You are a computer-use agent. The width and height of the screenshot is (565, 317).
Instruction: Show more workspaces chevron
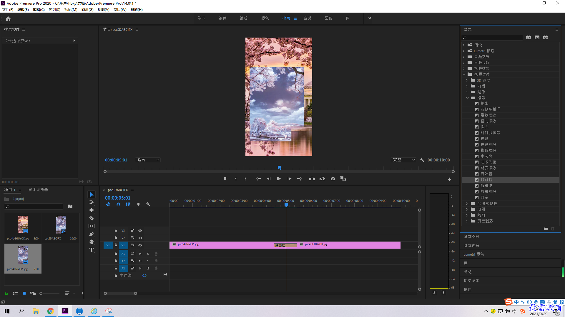point(370,18)
